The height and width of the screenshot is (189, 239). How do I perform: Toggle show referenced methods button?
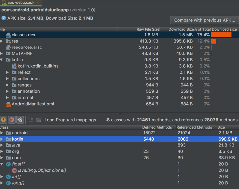pos(20,120)
